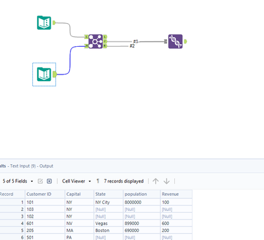Select the Customer ID cell 102

tap(45, 216)
